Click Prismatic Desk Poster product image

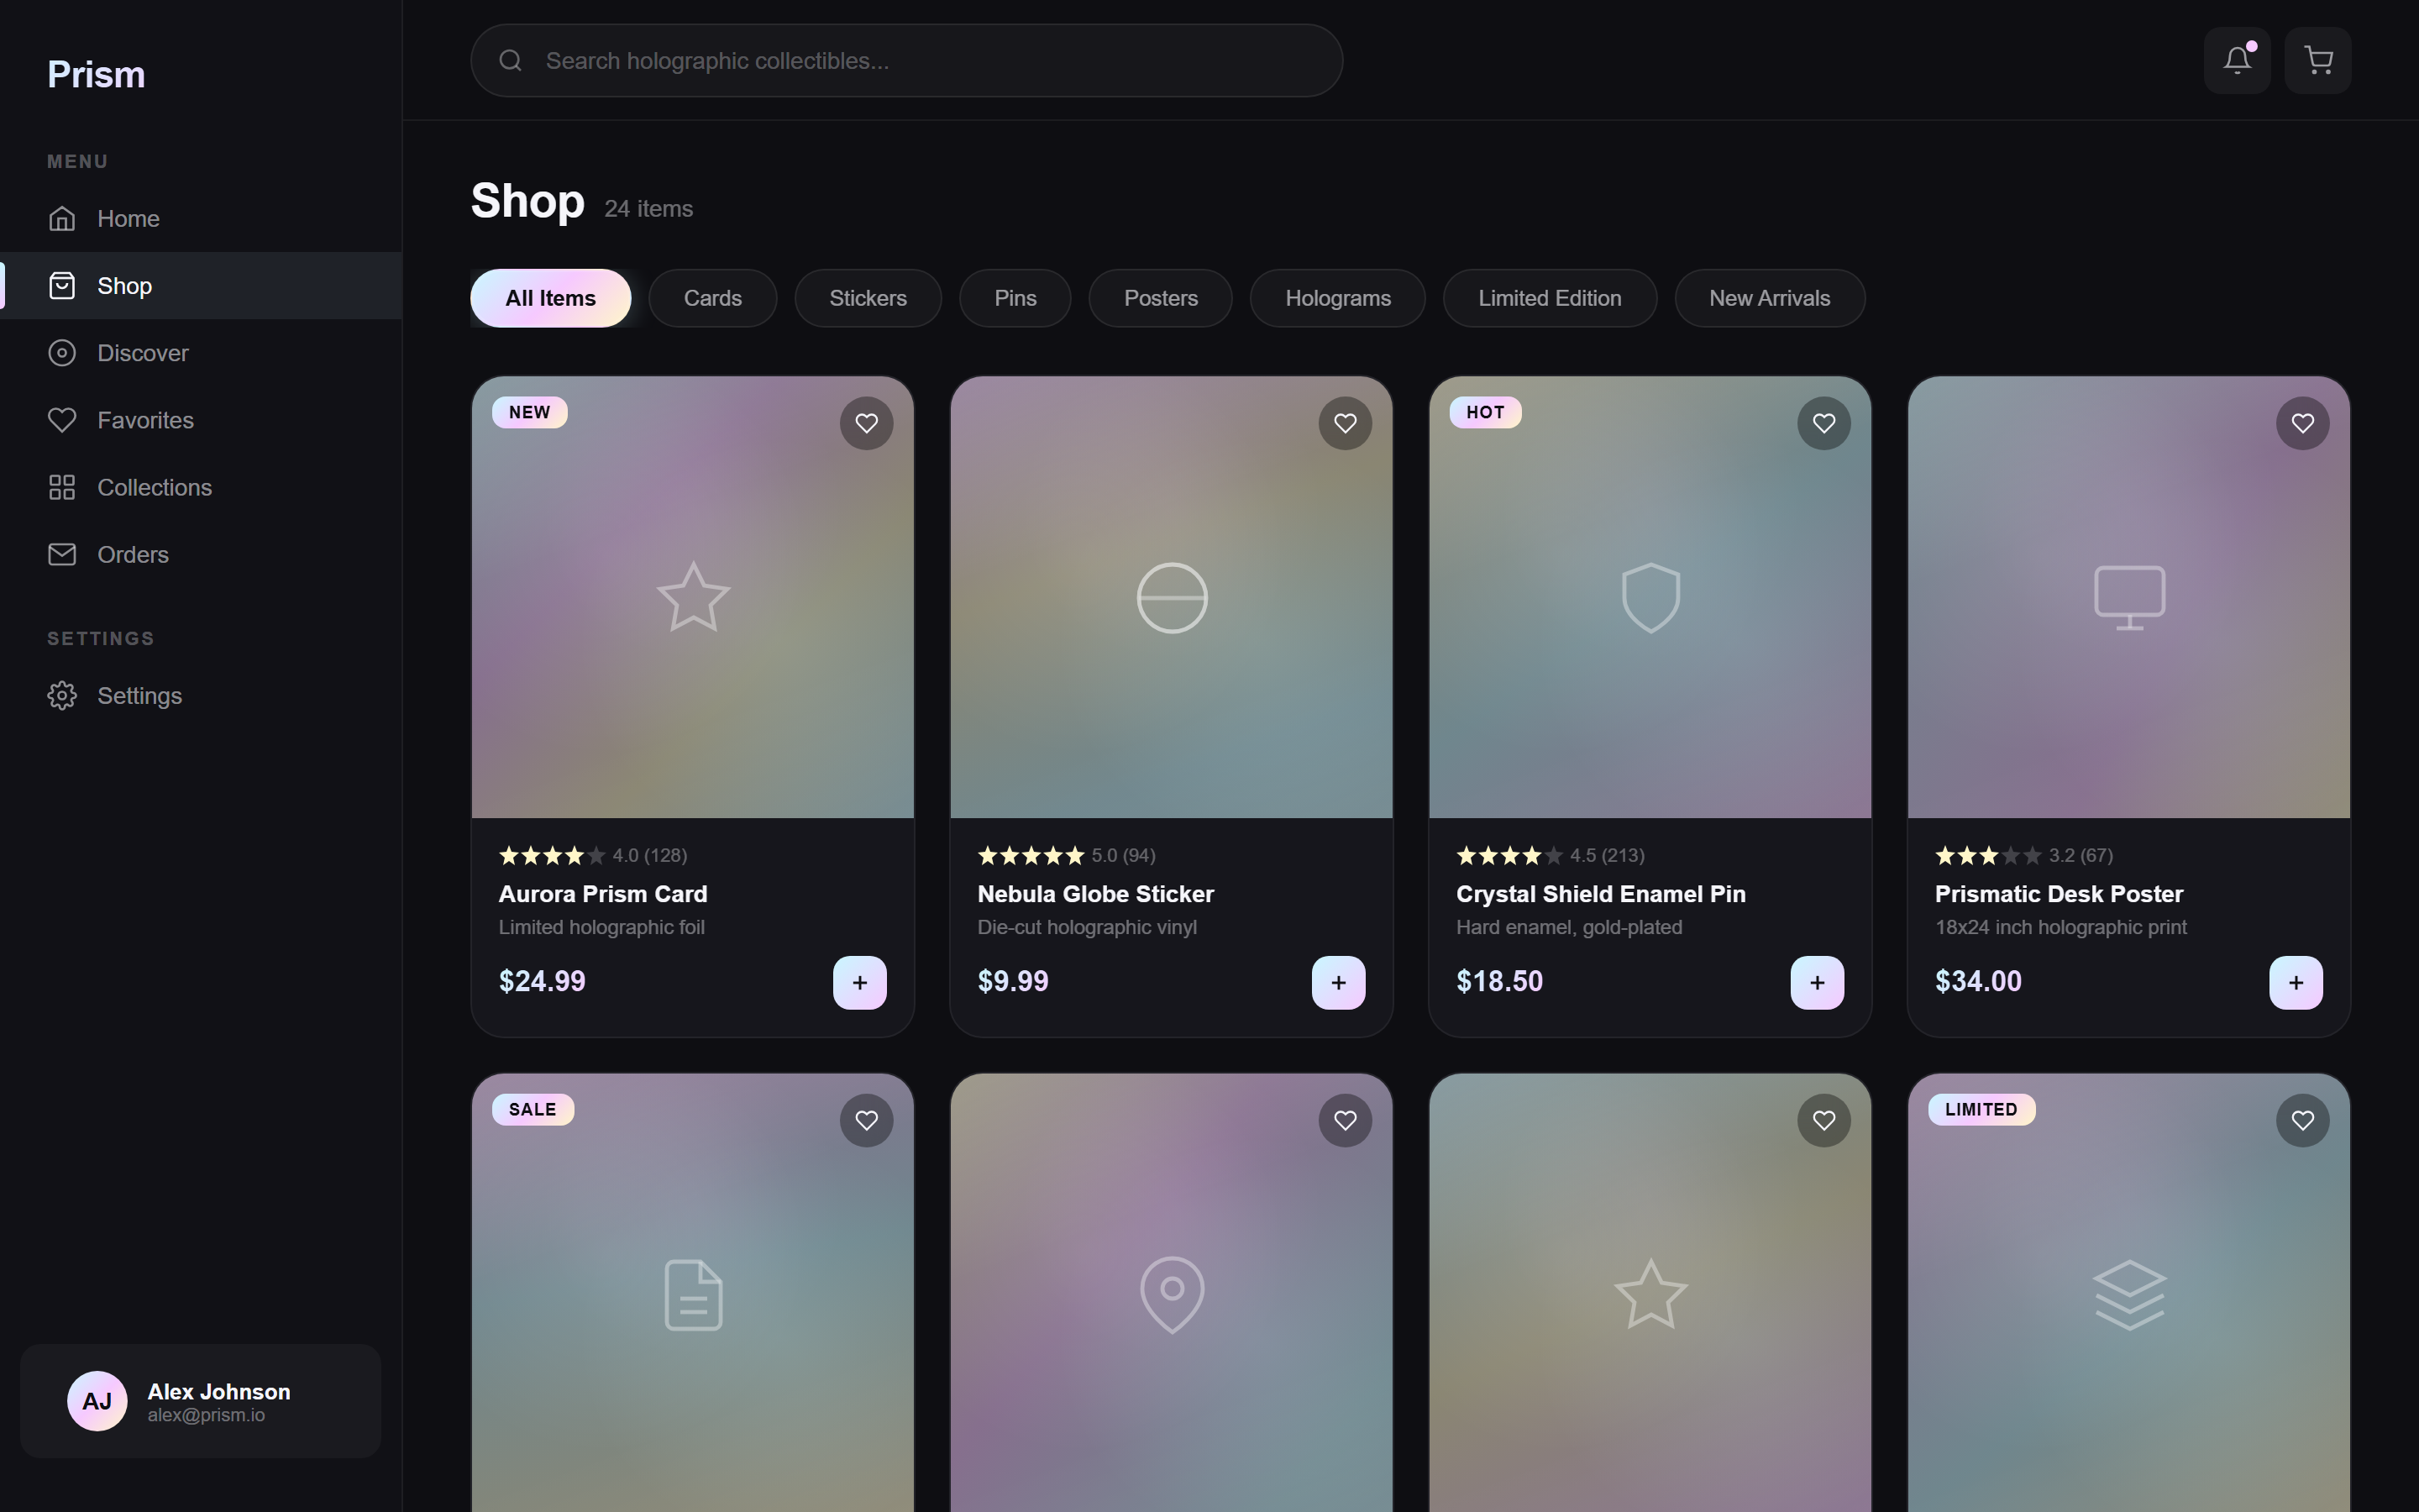click(x=2129, y=597)
